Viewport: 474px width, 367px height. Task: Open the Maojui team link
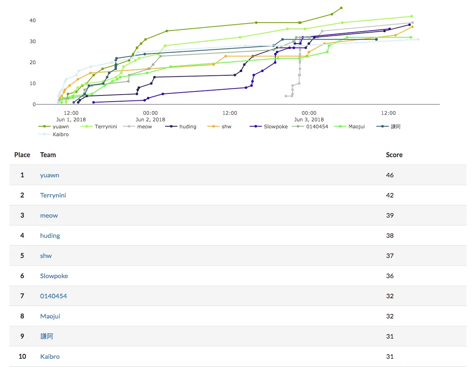click(x=50, y=316)
